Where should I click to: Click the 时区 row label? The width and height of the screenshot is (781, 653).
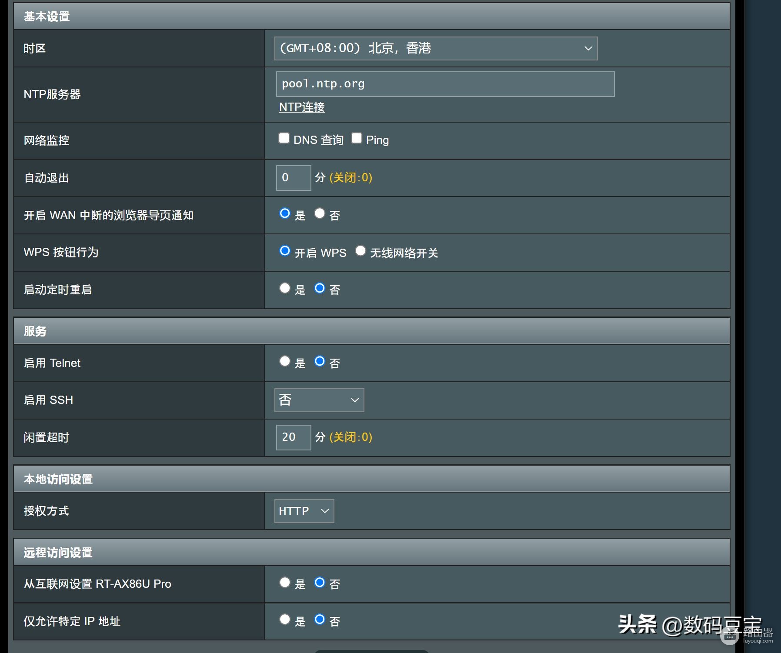(35, 48)
